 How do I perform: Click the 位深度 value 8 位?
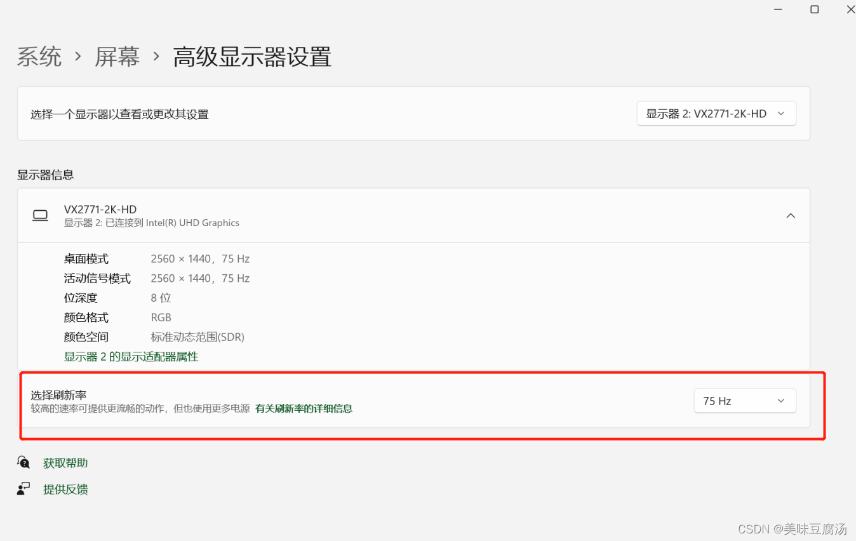click(x=161, y=298)
